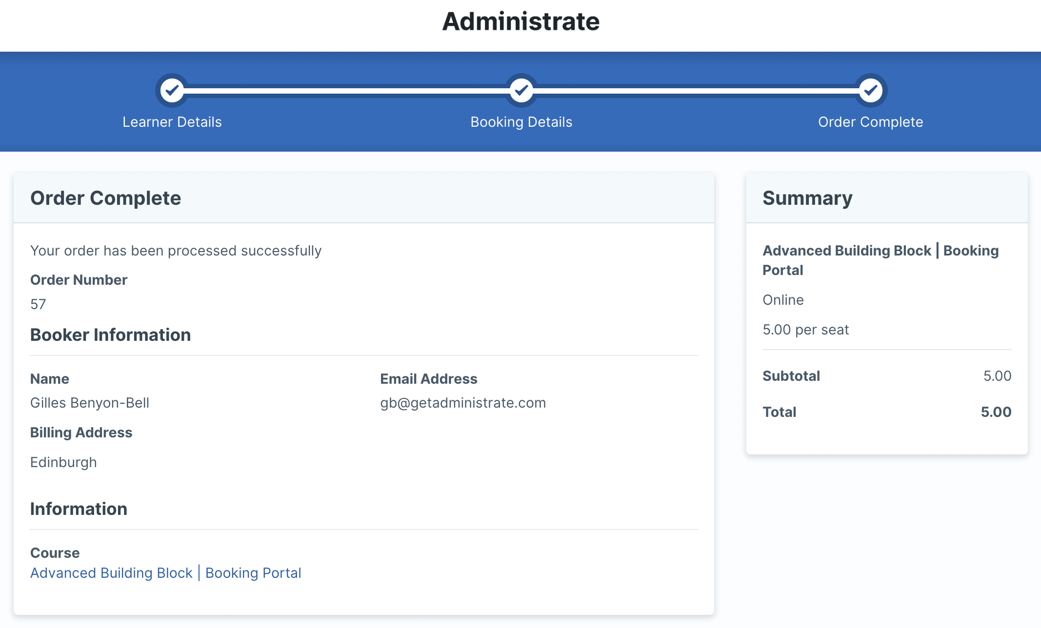Click the booker name Gilles Benyon-Bell
The width and height of the screenshot is (1041, 628).
pyautogui.click(x=90, y=403)
